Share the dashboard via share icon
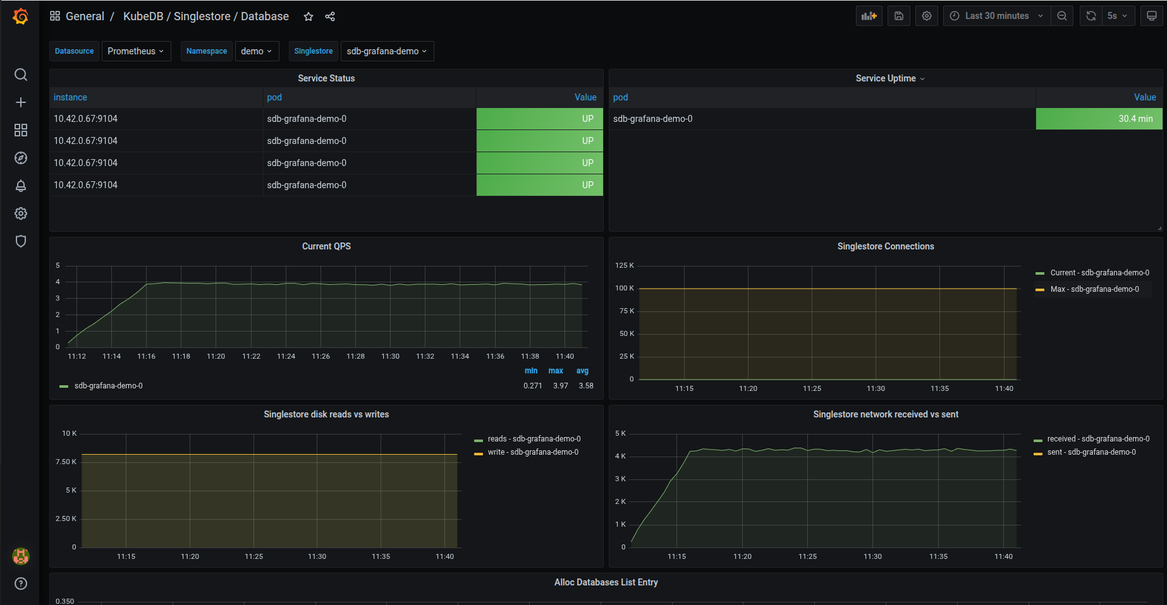This screenshot has height=605, width=1167. tap(330, 16)
